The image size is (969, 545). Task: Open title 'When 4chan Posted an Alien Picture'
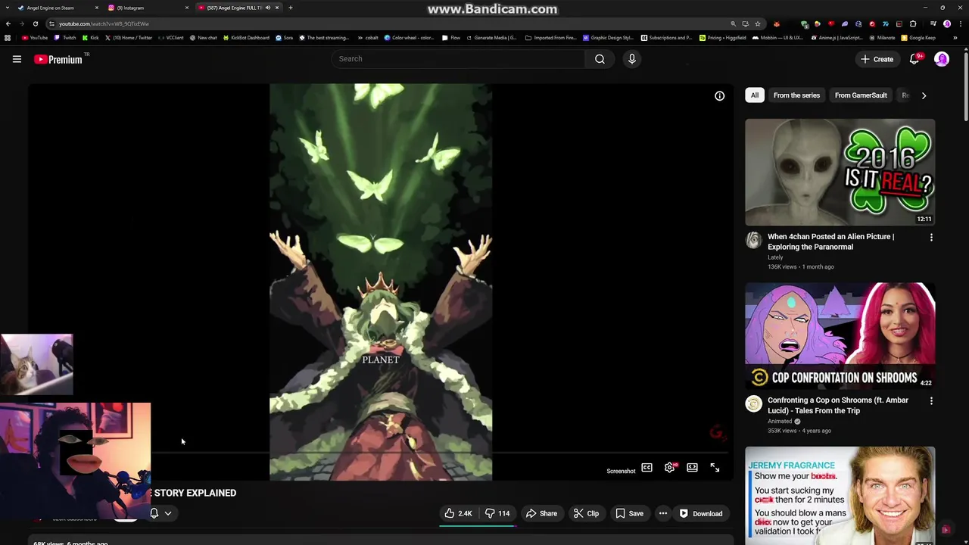pyautogui.click(x=830, y=241)
